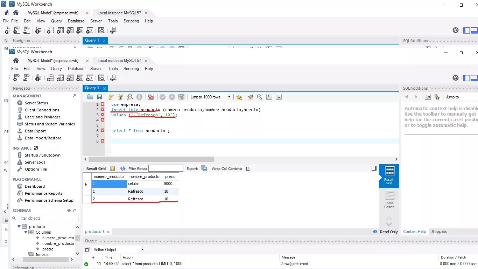Toggle the line 6 gutter marker

click(103, 130)
